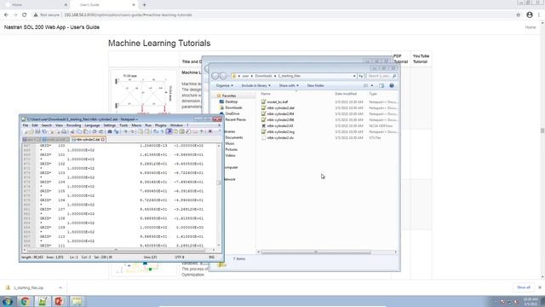Sort by the Date modified column header
The height and width of the screenshot is (307, 545).
click(346, 94)
